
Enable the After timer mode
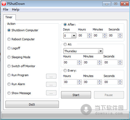(69, 24)
